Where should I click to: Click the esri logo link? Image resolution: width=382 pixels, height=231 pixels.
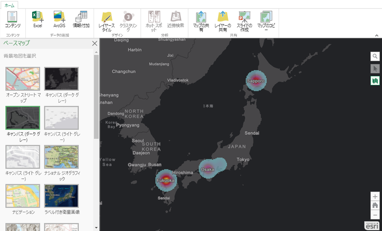point(372,225)
